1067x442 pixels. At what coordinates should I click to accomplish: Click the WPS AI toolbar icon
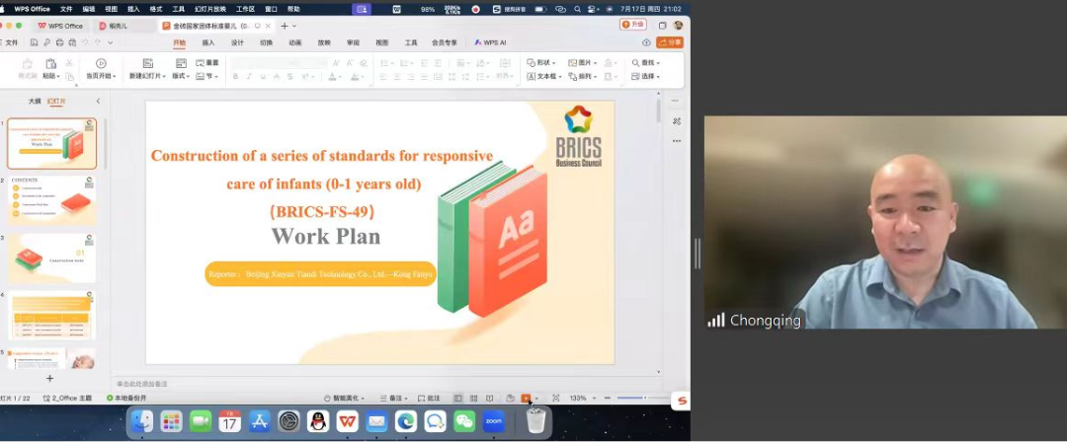(x=491, y=42)
